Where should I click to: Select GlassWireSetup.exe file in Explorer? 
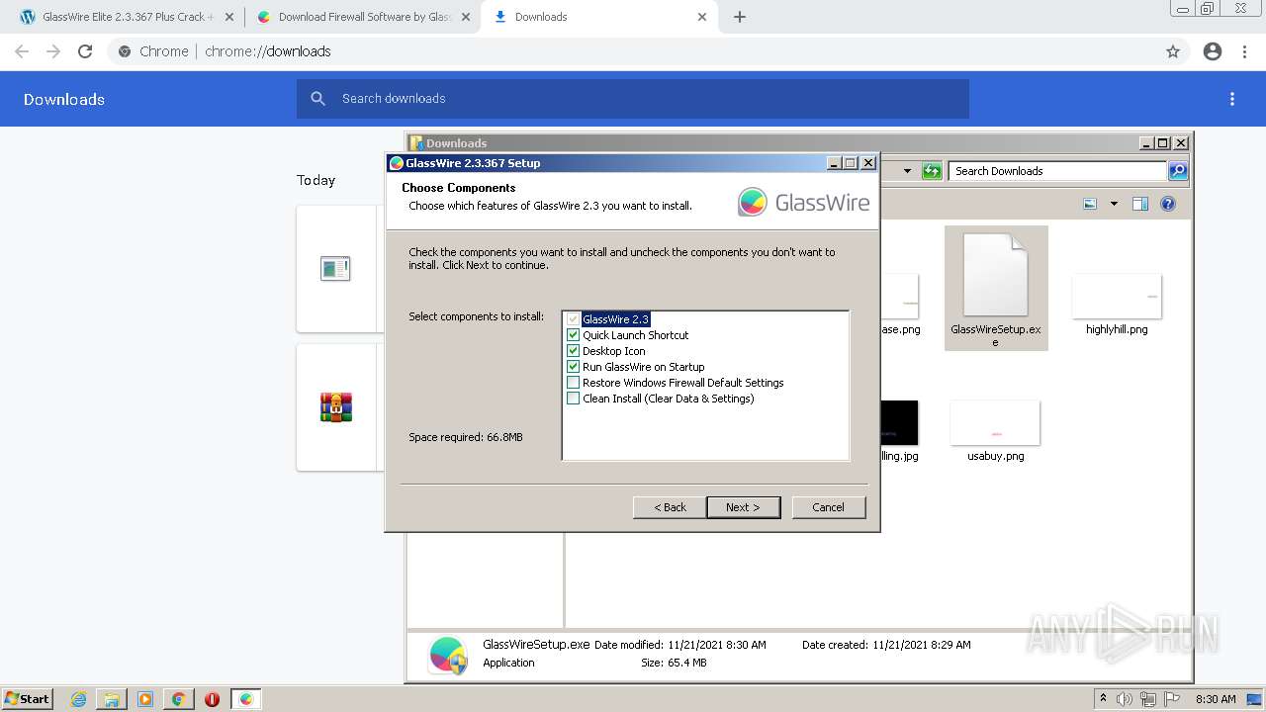coord(995,288)
